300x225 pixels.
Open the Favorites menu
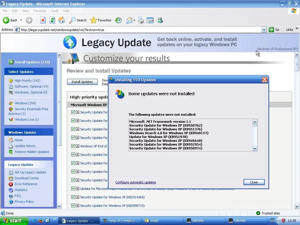(x=40, y=11)
